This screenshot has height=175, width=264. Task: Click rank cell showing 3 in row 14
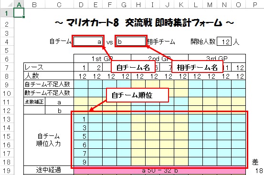coord(81,127)
